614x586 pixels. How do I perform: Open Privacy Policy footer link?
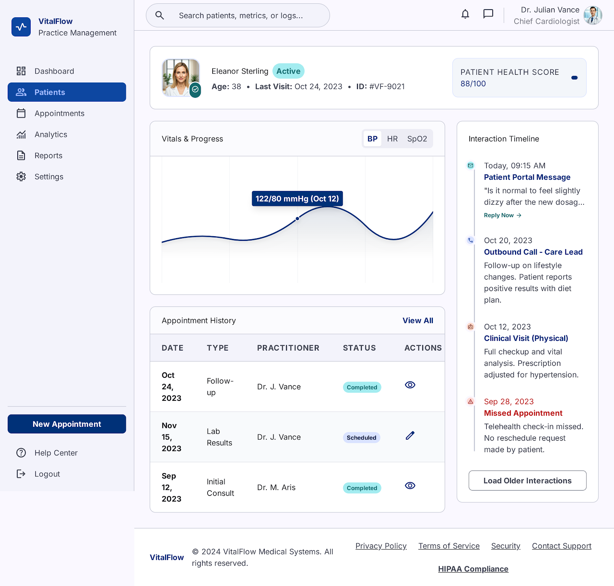[x=381, y=546]
